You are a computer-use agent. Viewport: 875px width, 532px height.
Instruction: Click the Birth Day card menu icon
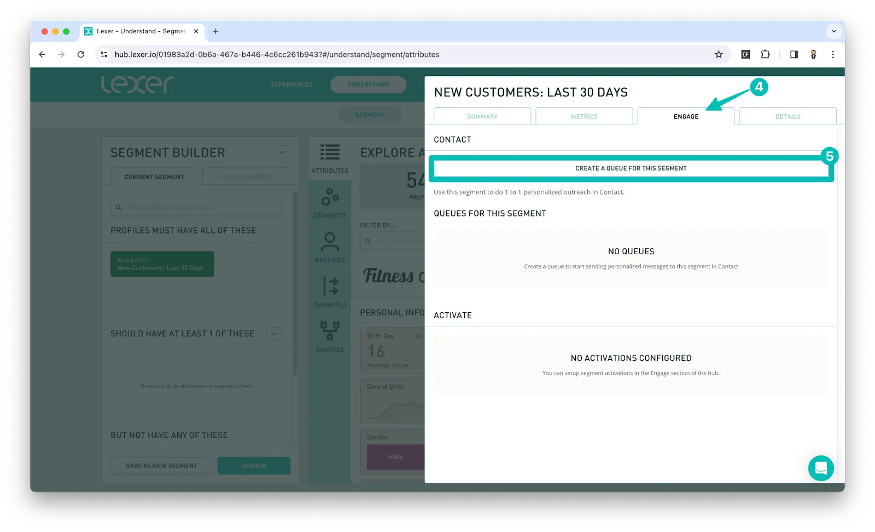pos(418,336)
